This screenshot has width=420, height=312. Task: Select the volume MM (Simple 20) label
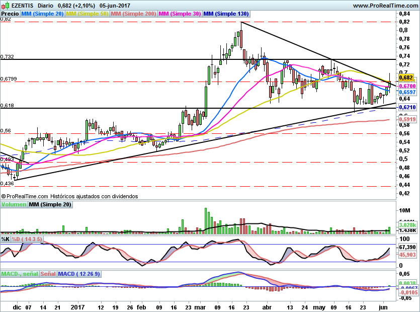pos(50,204)
